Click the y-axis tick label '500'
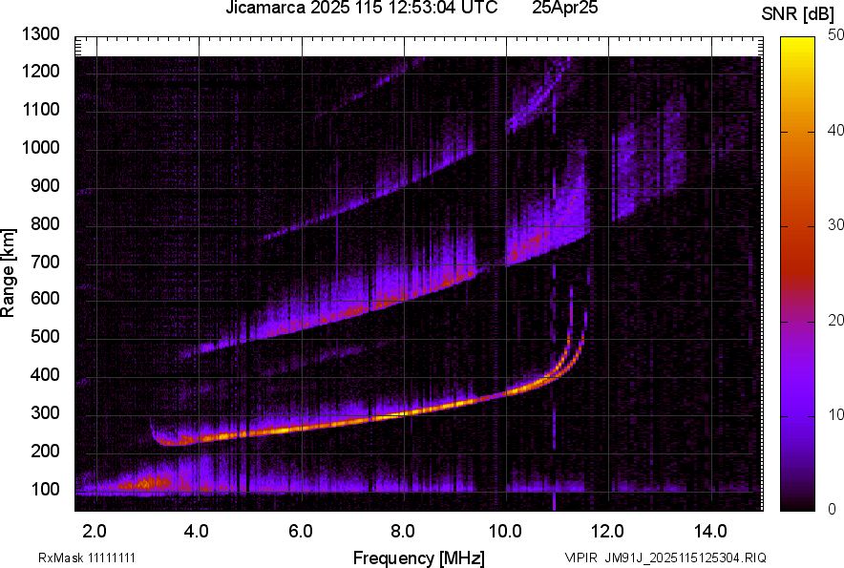Viewport: 844px width, 568px height. pyautogui.click(x=45, y=336)
